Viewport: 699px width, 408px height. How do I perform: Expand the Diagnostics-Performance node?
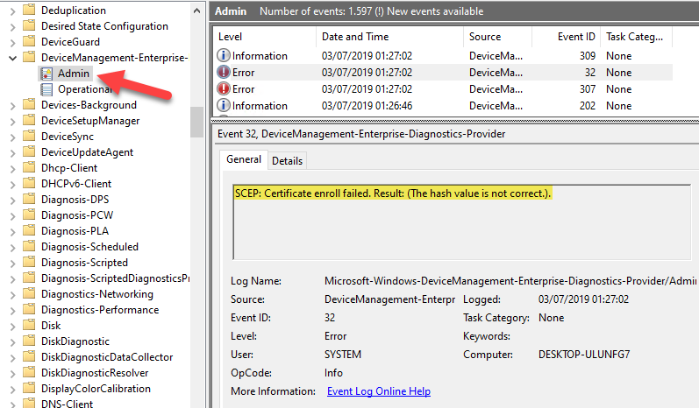click(11, 310)
